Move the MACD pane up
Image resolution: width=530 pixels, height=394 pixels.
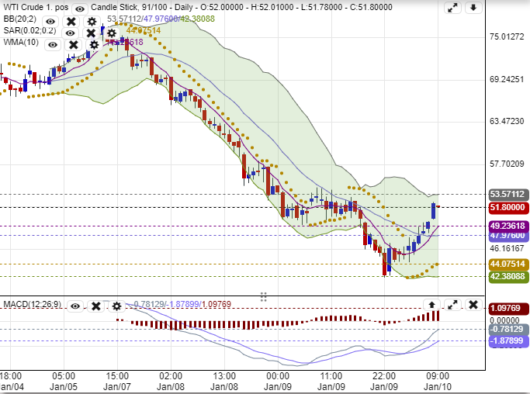point(432,306)
